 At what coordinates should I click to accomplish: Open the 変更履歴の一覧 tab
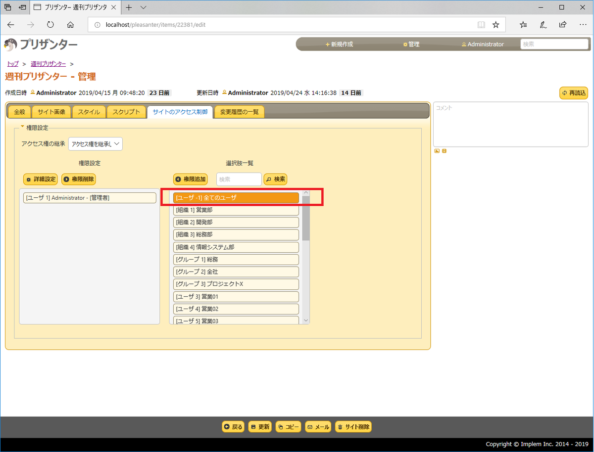pos(239,112)
